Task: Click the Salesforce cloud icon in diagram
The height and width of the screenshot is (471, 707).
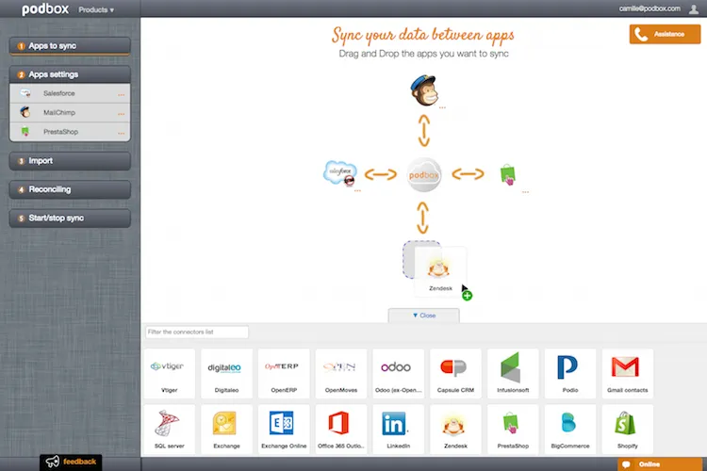Action: tap(340, 173)
